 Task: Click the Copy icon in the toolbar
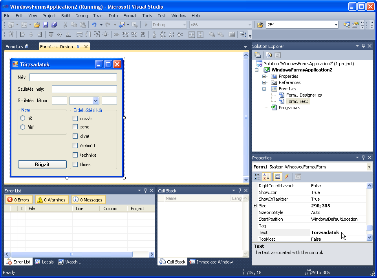pyautogui.click(x=74, y=25)
